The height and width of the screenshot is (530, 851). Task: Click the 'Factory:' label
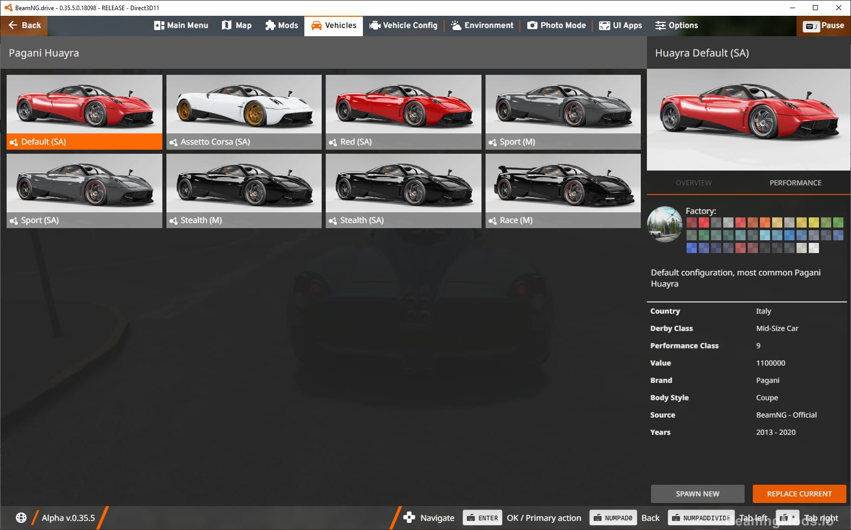coord(701,211)
